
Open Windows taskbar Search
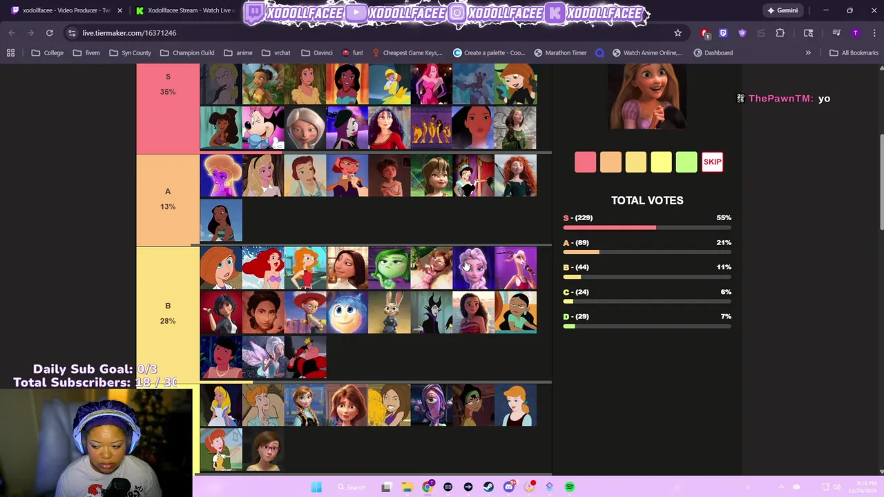[x=351, y=487]
